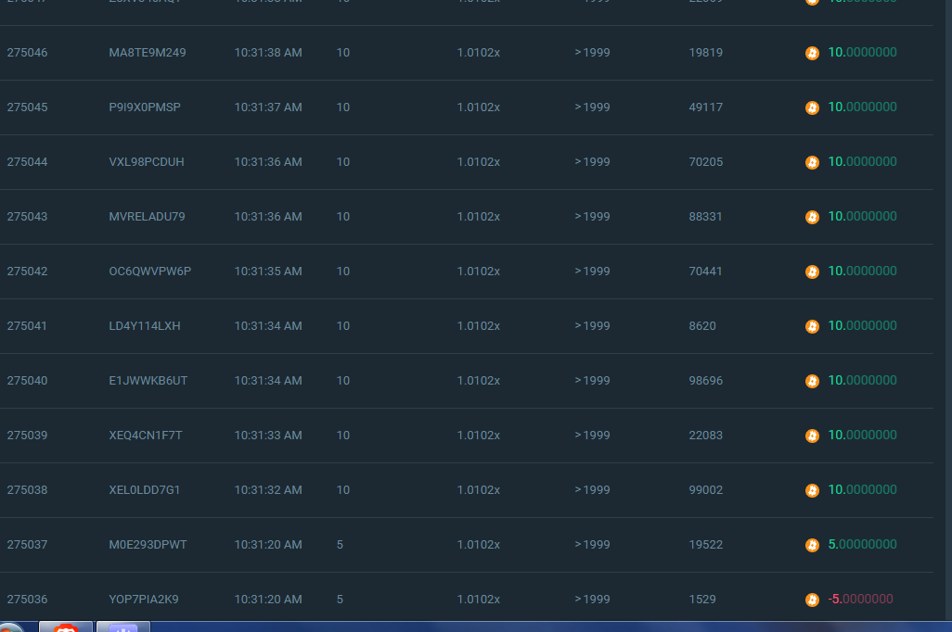Viewport: 952px width, 632px height.
Task: Click the roll result 98696
Action: click(x=705, y=381)
